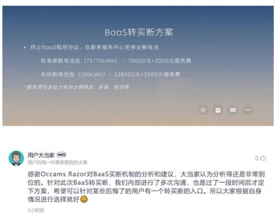Click the Occams Razor mention in comment

64,174
